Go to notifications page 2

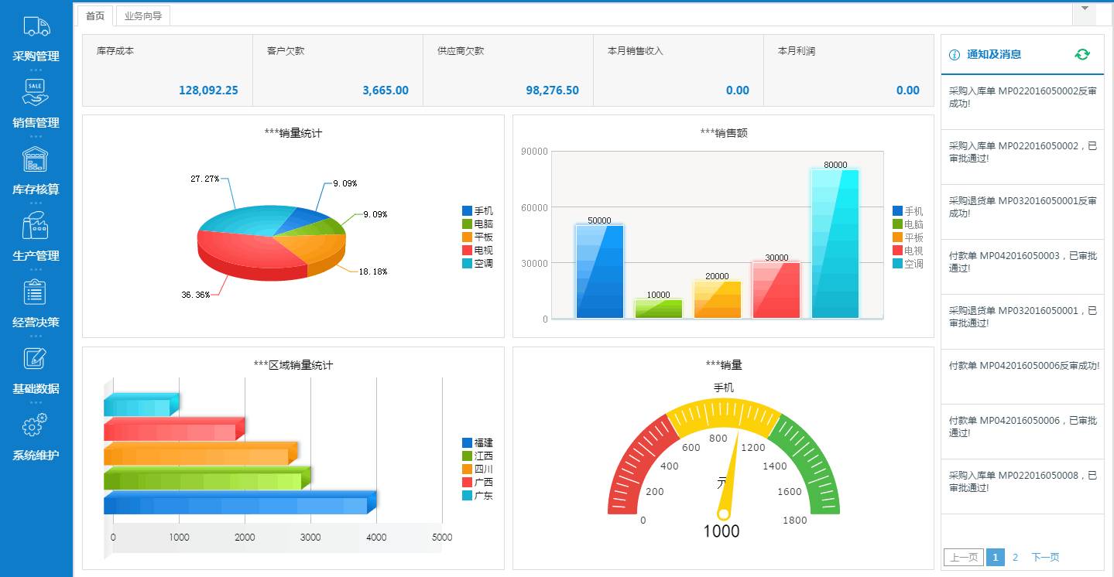coord(1016,557)
